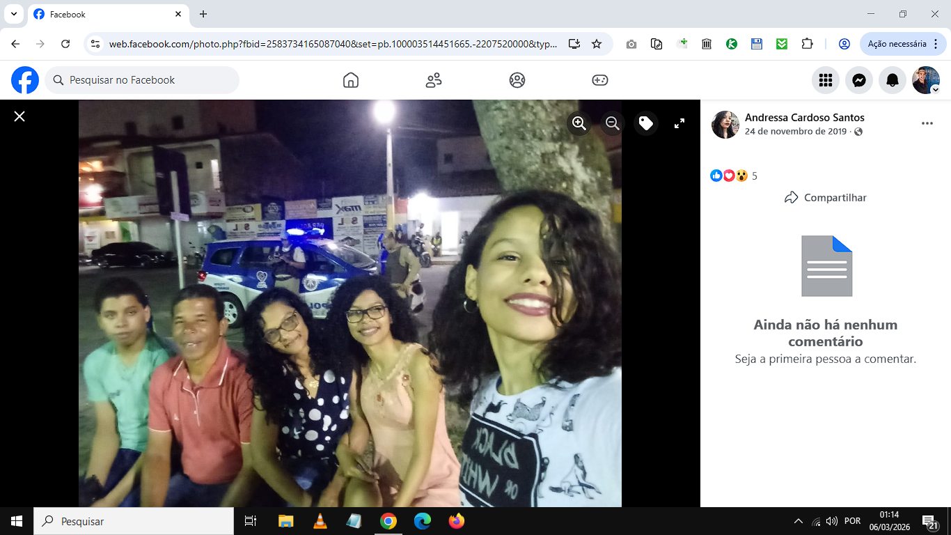Zoom out of the photo

click(613, 123)
